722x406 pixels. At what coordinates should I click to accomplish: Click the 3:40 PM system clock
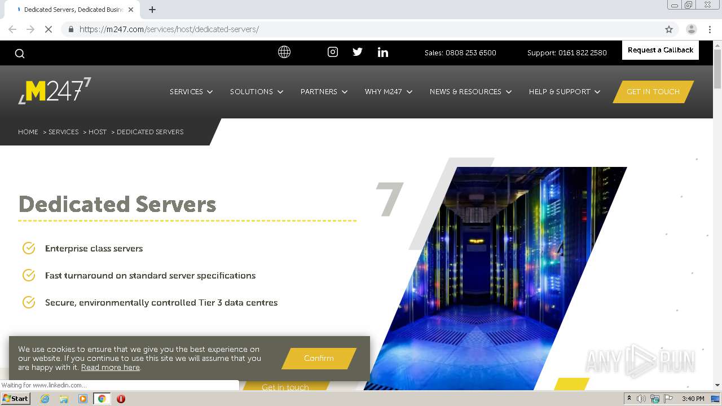click(x=693, y=399)
